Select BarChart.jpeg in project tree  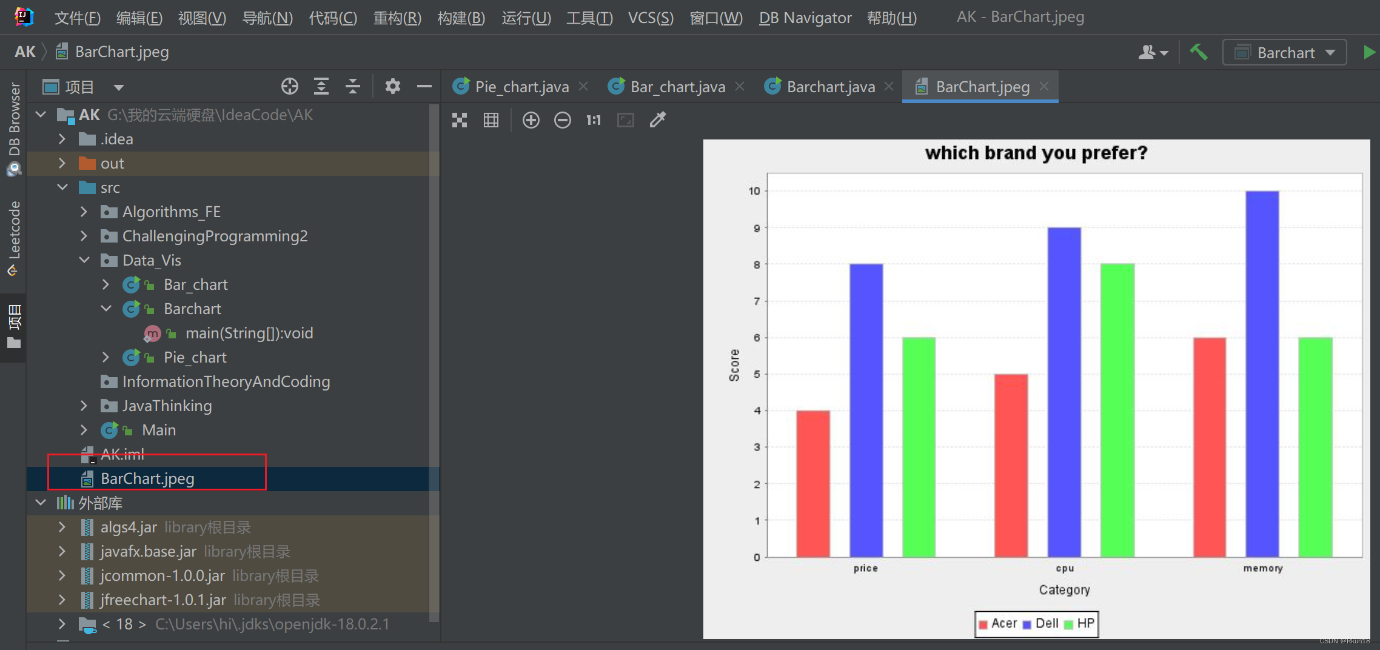(233, 478)
